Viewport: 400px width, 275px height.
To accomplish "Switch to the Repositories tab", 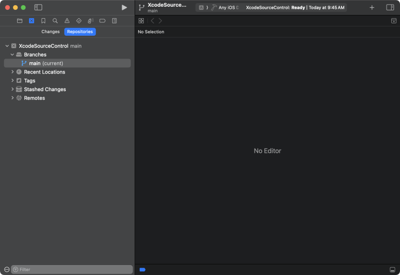I will [x=80, y=32].
